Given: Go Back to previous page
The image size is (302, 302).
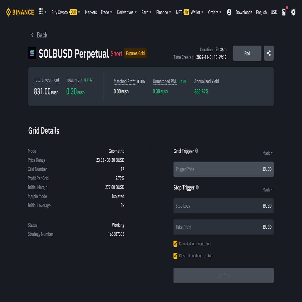Looking at the screenshot, I should pos(42,35).
